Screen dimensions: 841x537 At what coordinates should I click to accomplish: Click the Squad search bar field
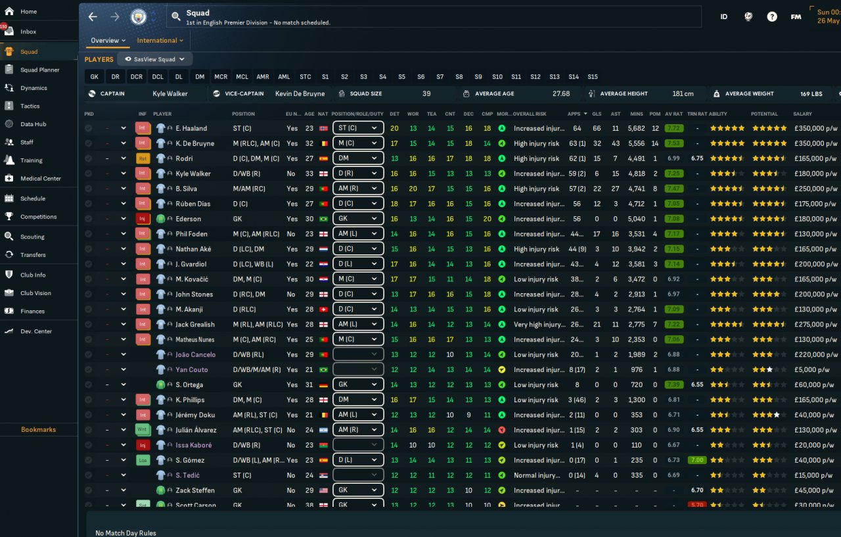point(434,16)
